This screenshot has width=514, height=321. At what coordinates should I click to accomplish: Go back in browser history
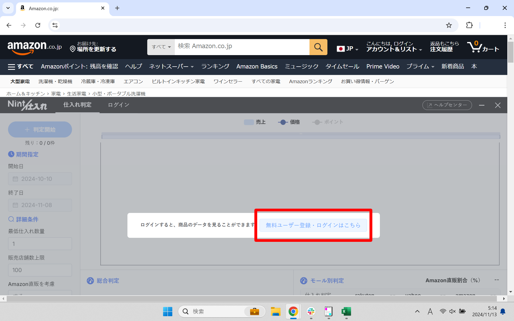(9, 25)
